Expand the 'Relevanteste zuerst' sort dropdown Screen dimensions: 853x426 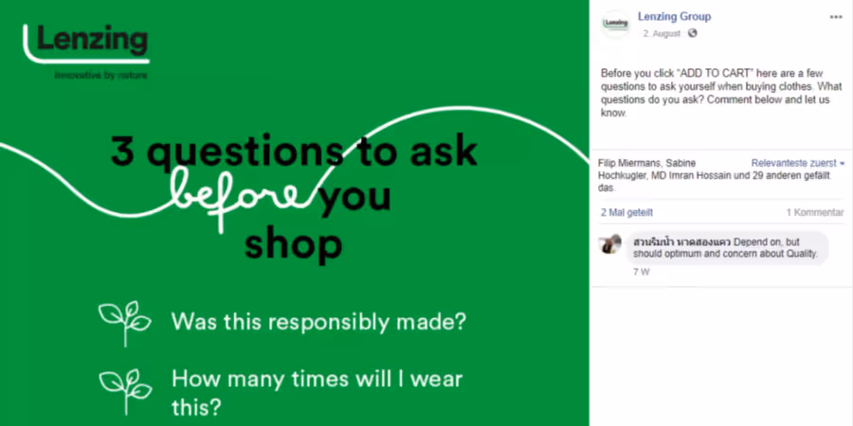[x=797, y=163]
